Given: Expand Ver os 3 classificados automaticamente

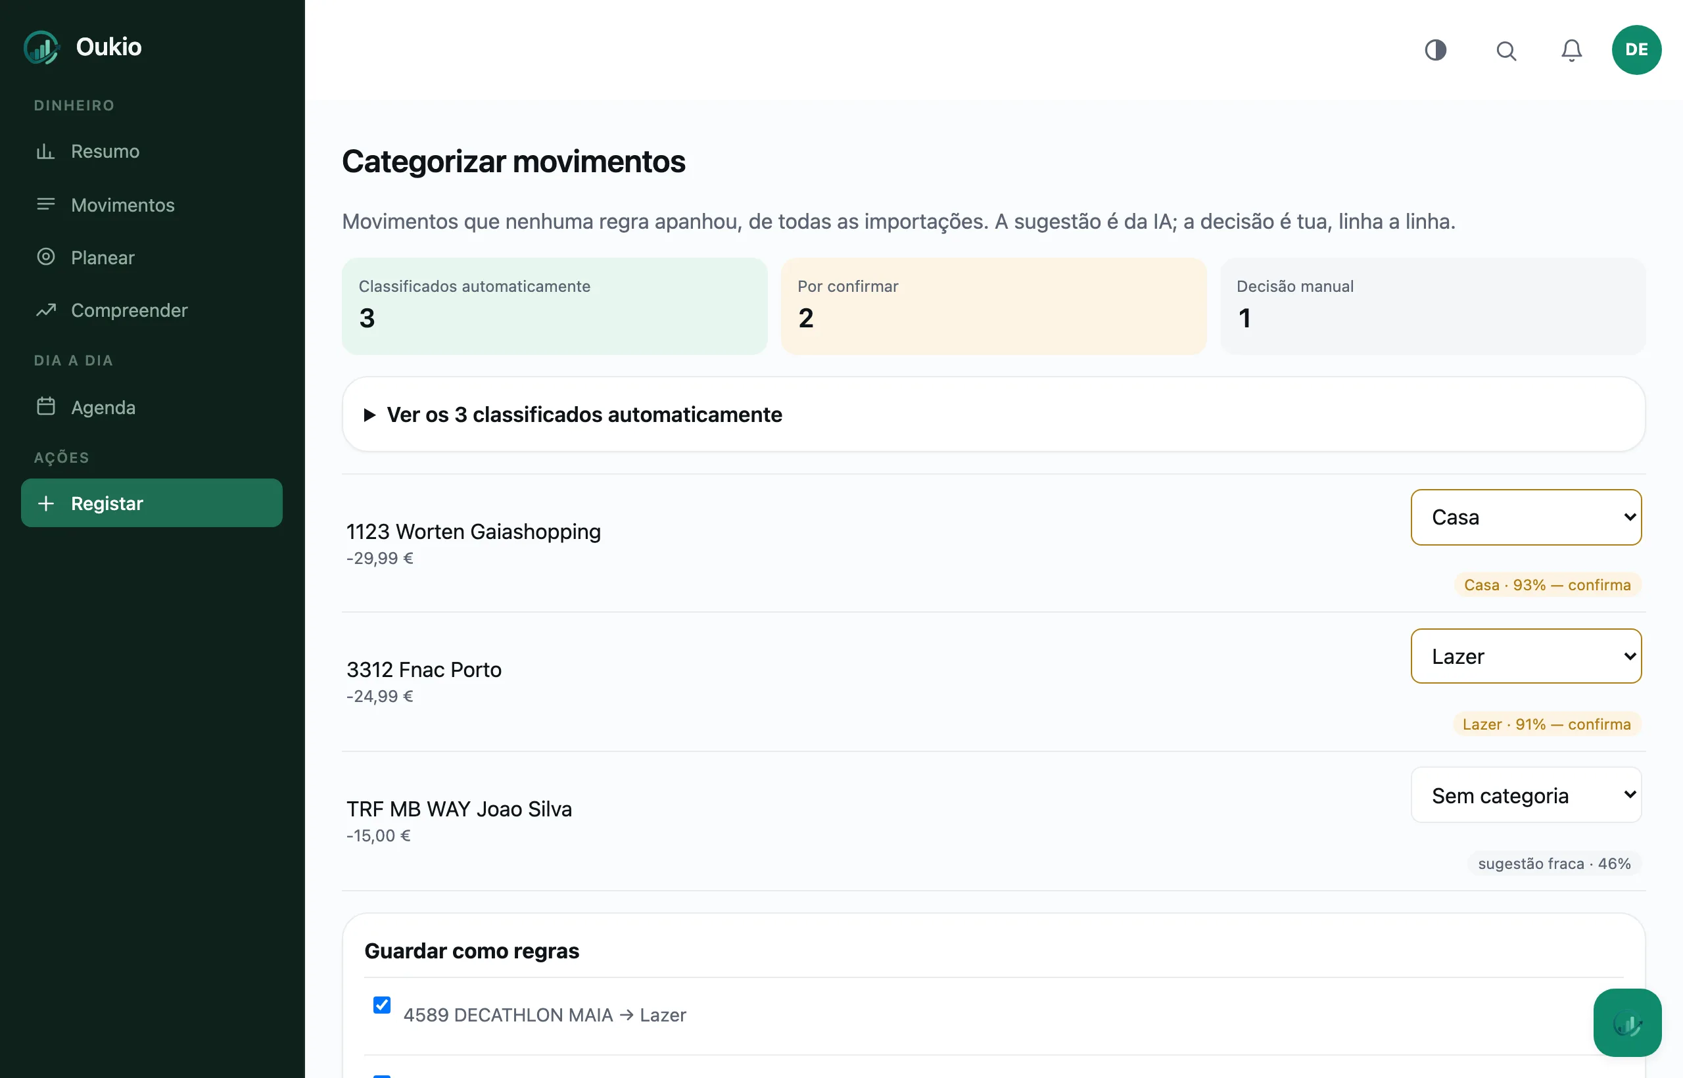Looking at the screenshot, I should (993, 414).
